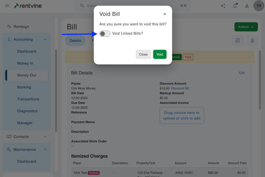Click the Close button in dialog
Screen dimensions: 265x177
(x=143, y=54)
